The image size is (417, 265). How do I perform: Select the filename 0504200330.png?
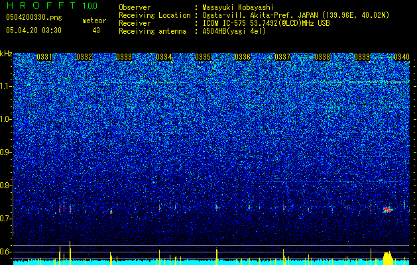click(x=34, y=17)
